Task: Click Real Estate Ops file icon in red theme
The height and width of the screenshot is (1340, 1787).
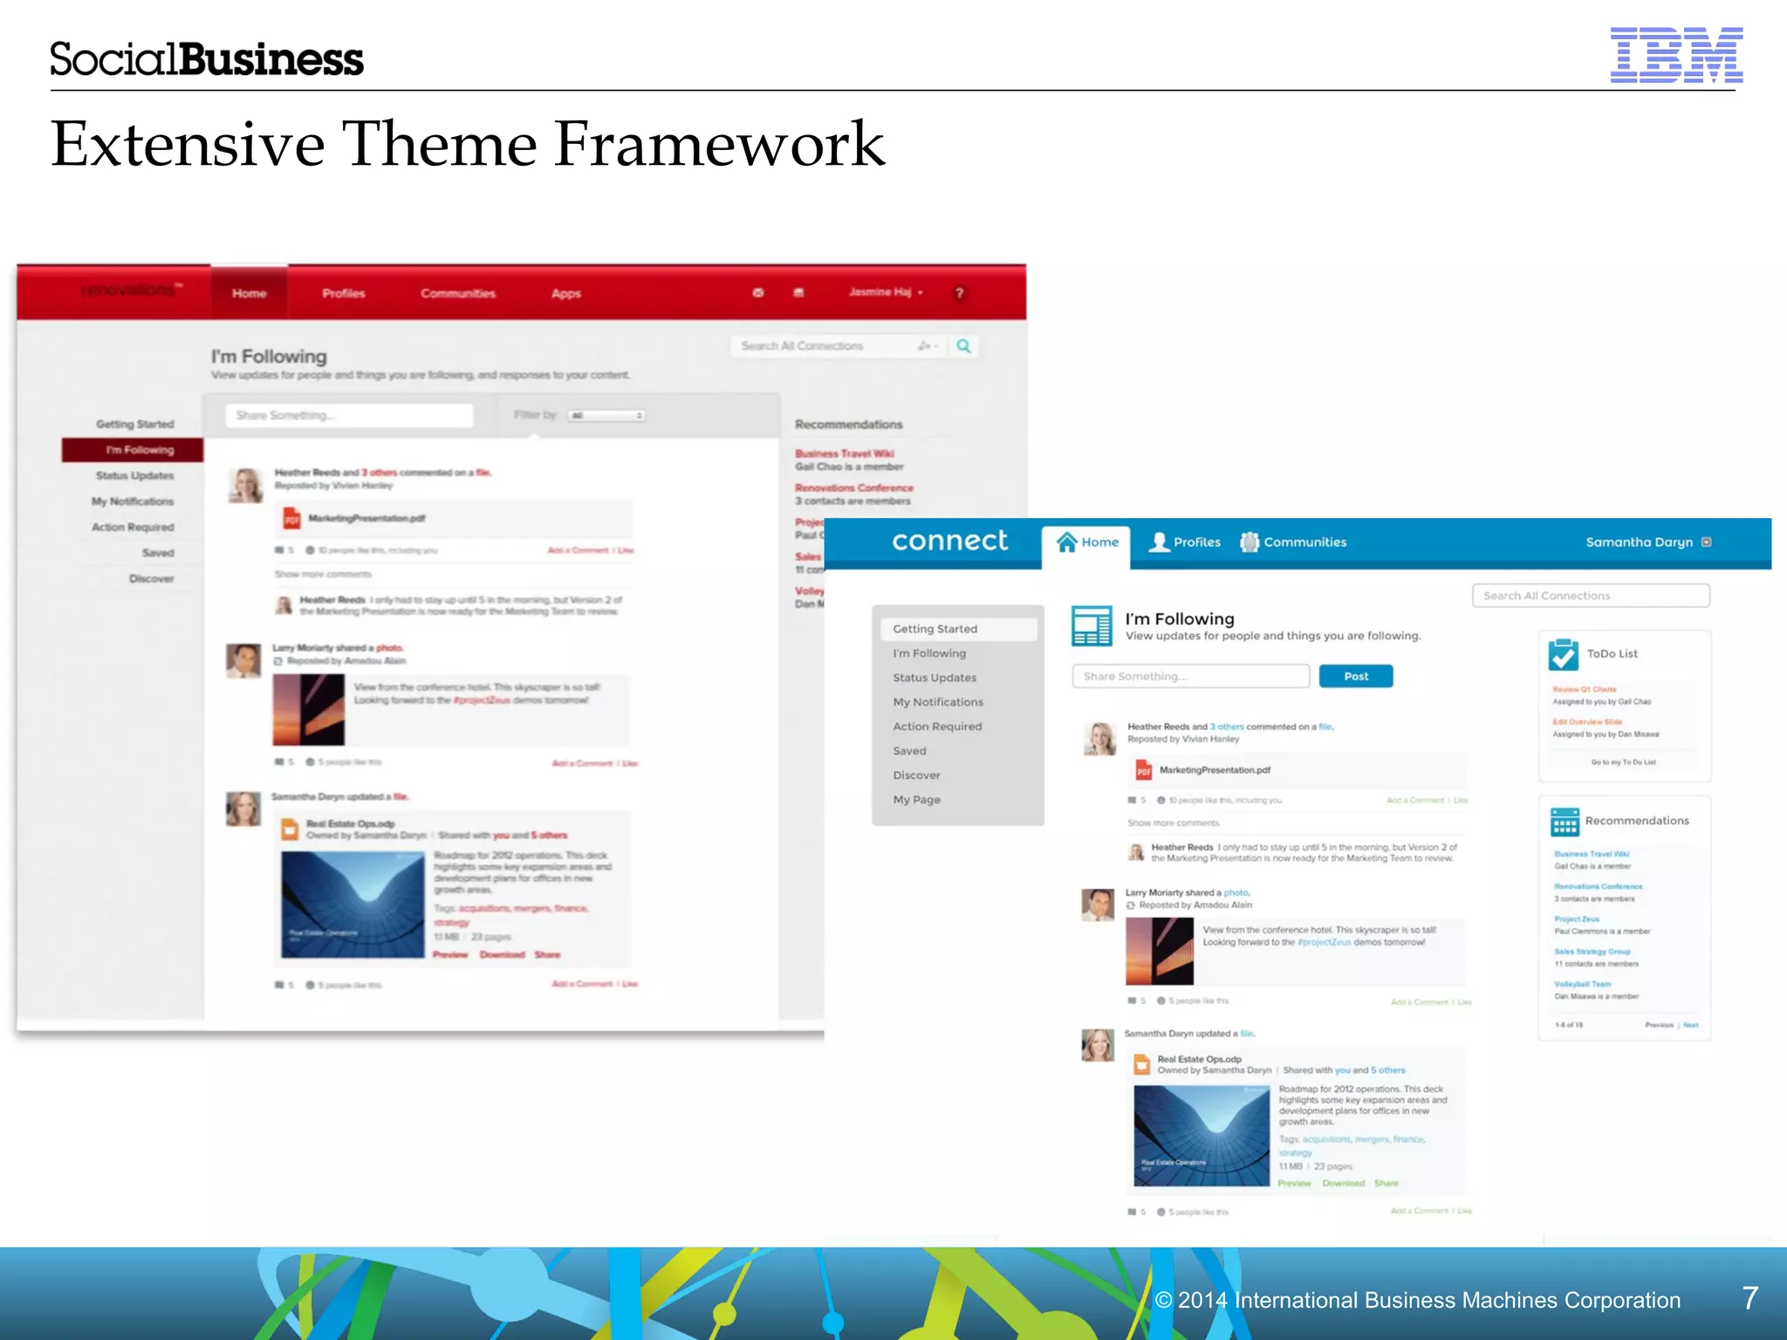Action: [x=290, y=830]
